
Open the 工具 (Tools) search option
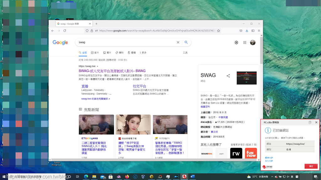click(185, 52)
